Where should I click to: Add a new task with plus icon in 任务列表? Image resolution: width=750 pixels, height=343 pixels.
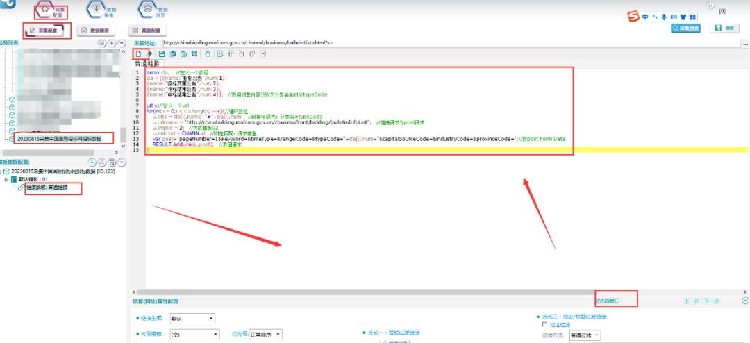(112, 43)
